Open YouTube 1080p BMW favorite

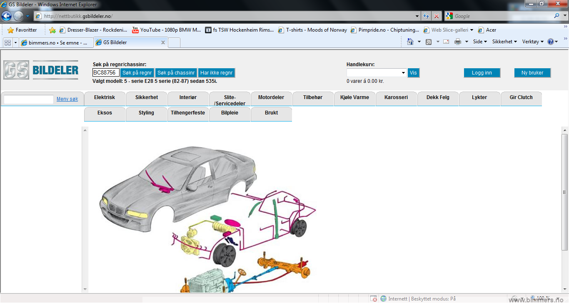[167, 30]
